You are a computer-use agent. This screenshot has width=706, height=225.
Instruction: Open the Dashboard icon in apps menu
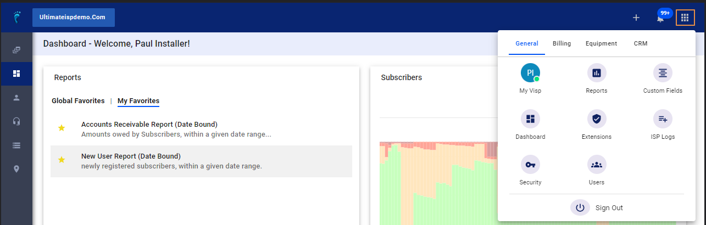coord(530,119)
